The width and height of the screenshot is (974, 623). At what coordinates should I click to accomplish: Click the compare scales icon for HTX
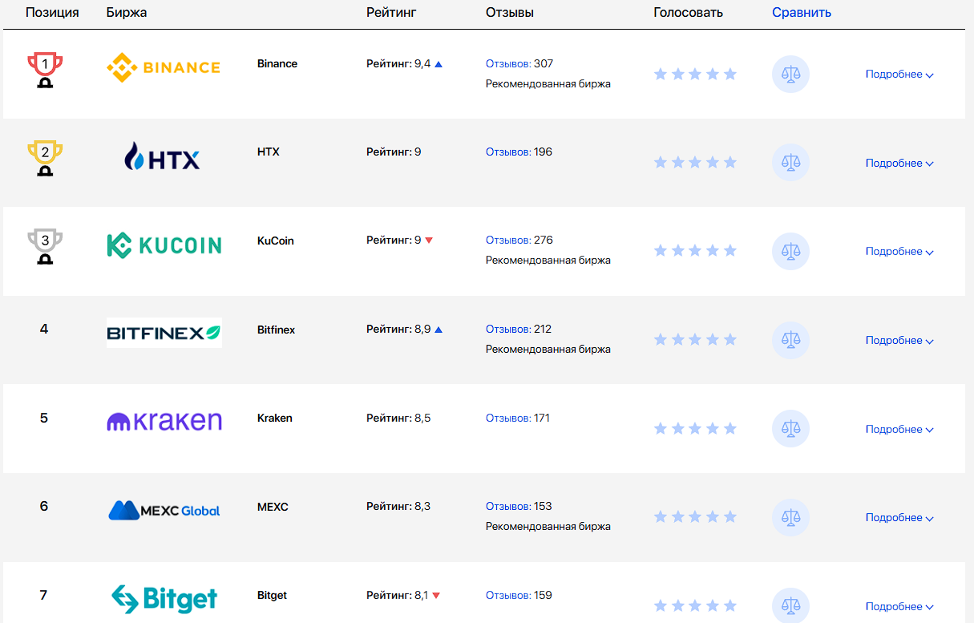tap(790, 163)
